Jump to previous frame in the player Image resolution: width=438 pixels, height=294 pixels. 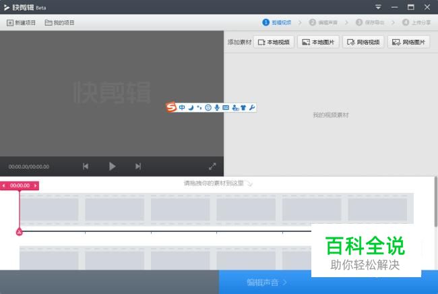(x=86, y=167)
